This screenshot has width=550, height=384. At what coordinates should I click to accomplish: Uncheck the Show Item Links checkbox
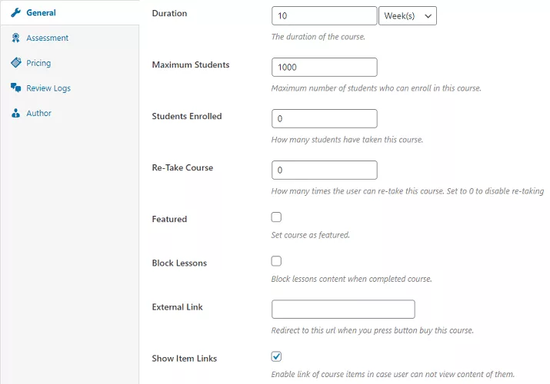(277, 356)
